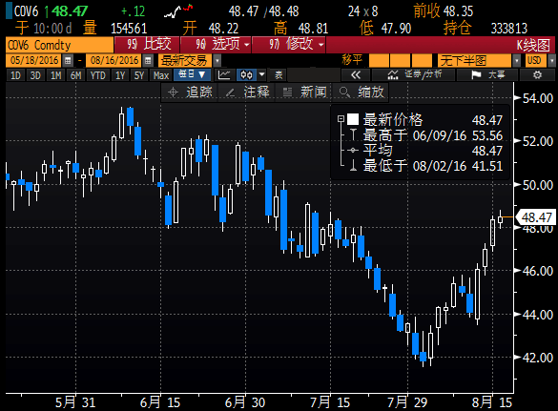
Task: Click the intraday sparkline icon in header
Action: 178,11
